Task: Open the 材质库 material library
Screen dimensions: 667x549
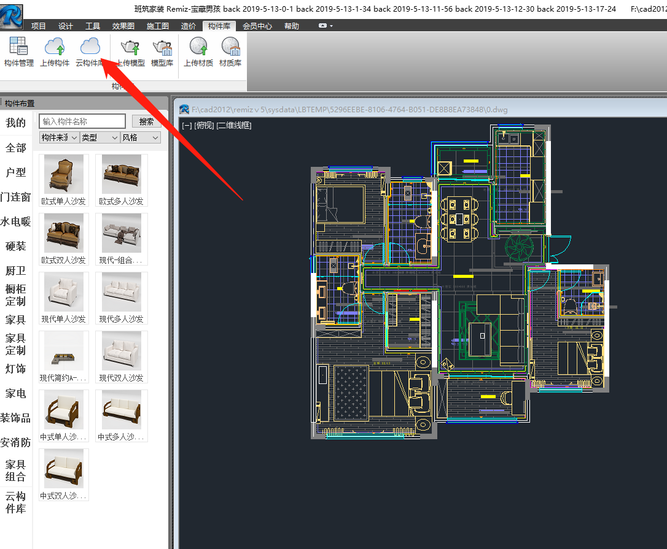Action: (230, 52)
